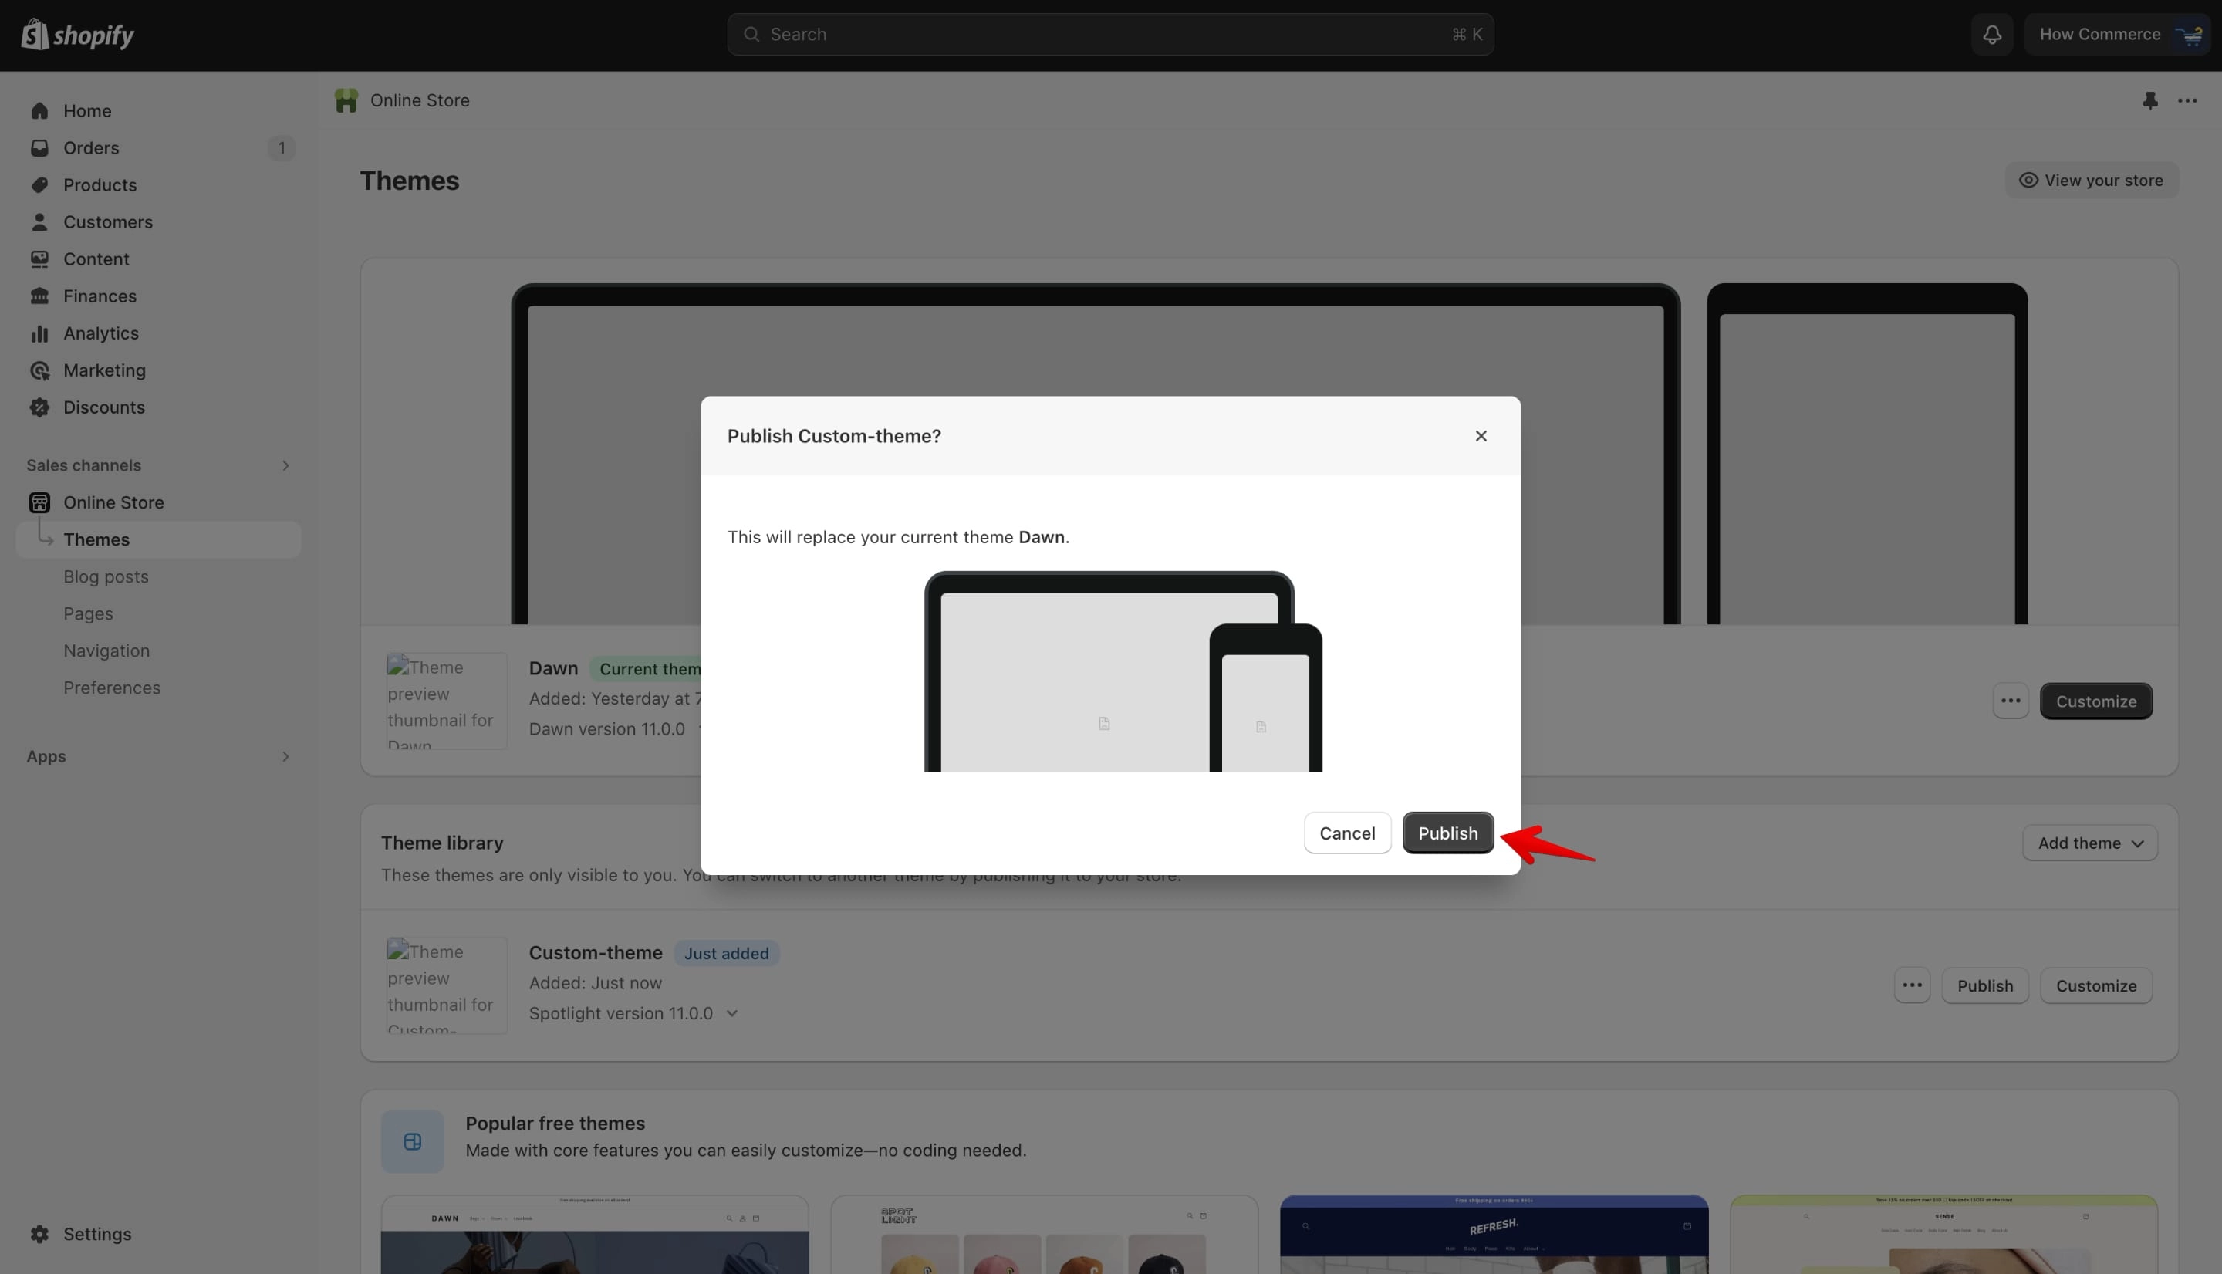Click the Analytics bar chart icon
Screen dimensions: 2222x1274
39,333
